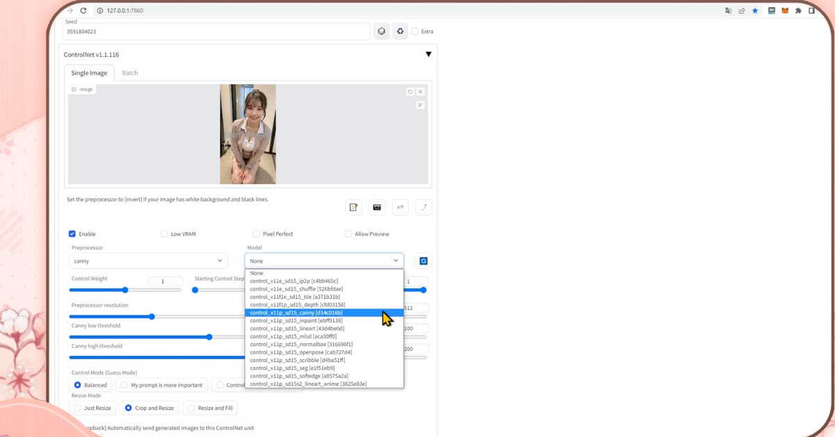
Task: Remove the uploaded ControlNet image
Action: click(x=420, y=92)
